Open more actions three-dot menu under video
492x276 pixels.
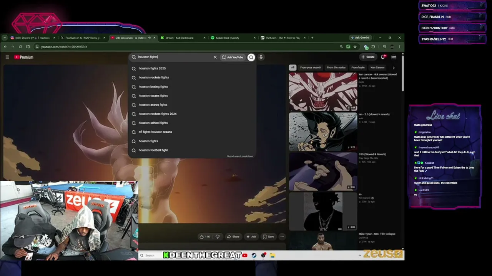(282, 237)
